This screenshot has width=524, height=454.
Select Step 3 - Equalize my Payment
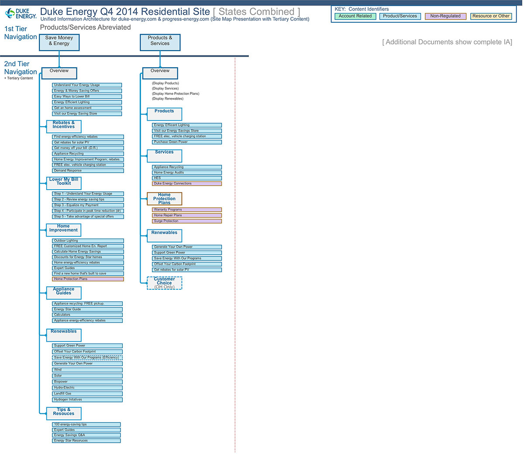point(88,205)
